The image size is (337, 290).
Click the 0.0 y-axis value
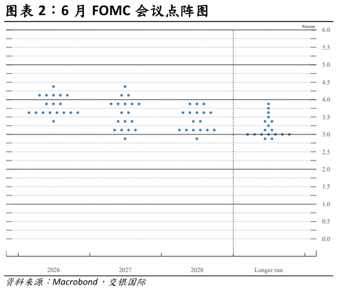pos(326,239)
